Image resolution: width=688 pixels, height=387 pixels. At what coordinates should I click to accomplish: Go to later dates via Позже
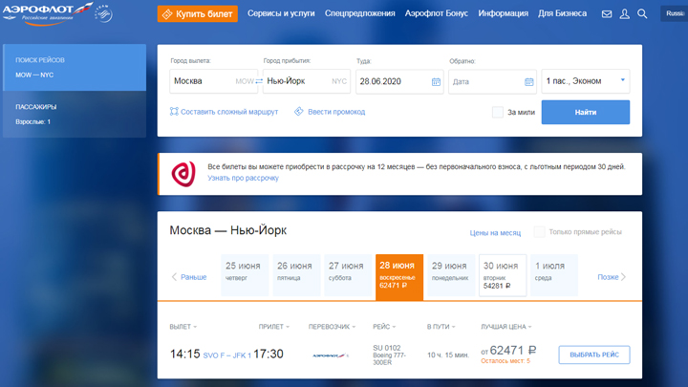[612, 277]
